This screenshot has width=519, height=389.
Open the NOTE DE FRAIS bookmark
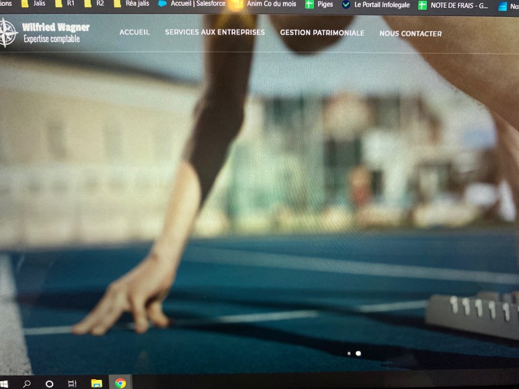pyautogui.click(x=453, y=5)
